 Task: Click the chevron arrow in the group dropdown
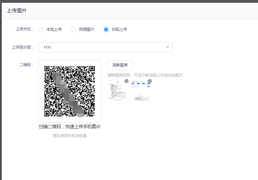[x=167, y=47]
